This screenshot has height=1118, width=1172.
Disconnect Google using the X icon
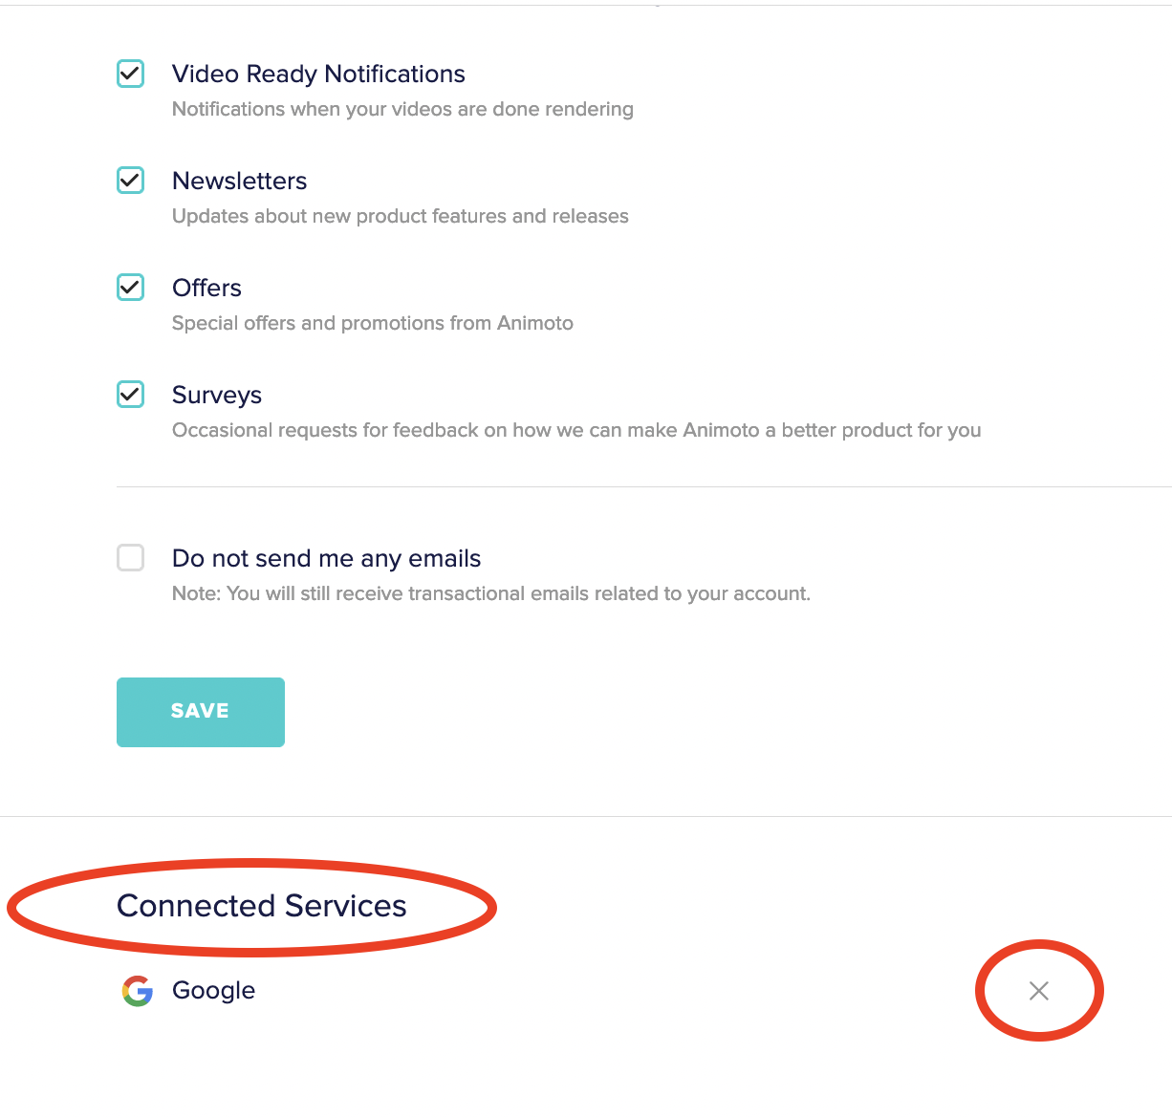[x=1039, y=991]
